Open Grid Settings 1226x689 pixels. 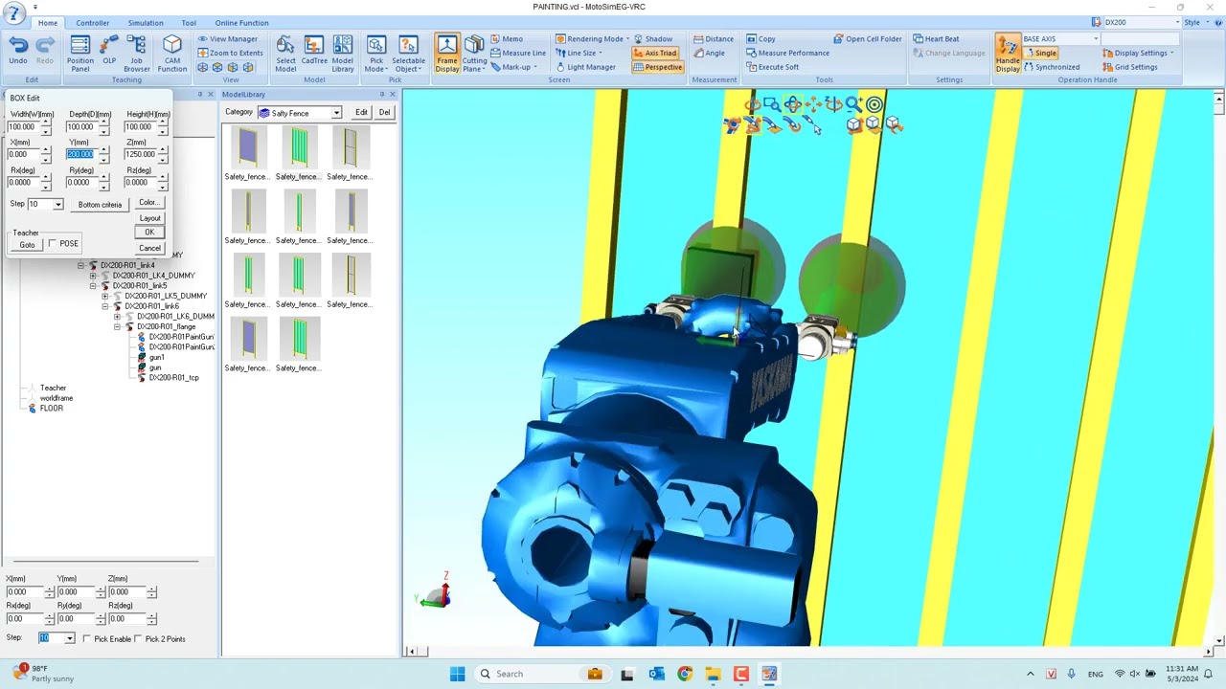(x=1129, y=67)
